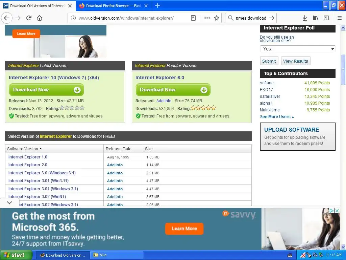The image size is (346, 260).
Task: Click the search box with ames download
Action: point(251,18)
